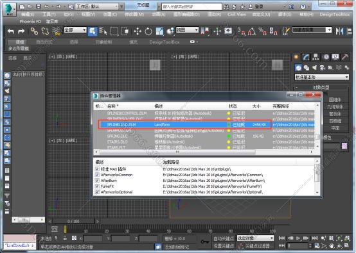Open the 标准基本体 primitives dropdown

point(321,77)
